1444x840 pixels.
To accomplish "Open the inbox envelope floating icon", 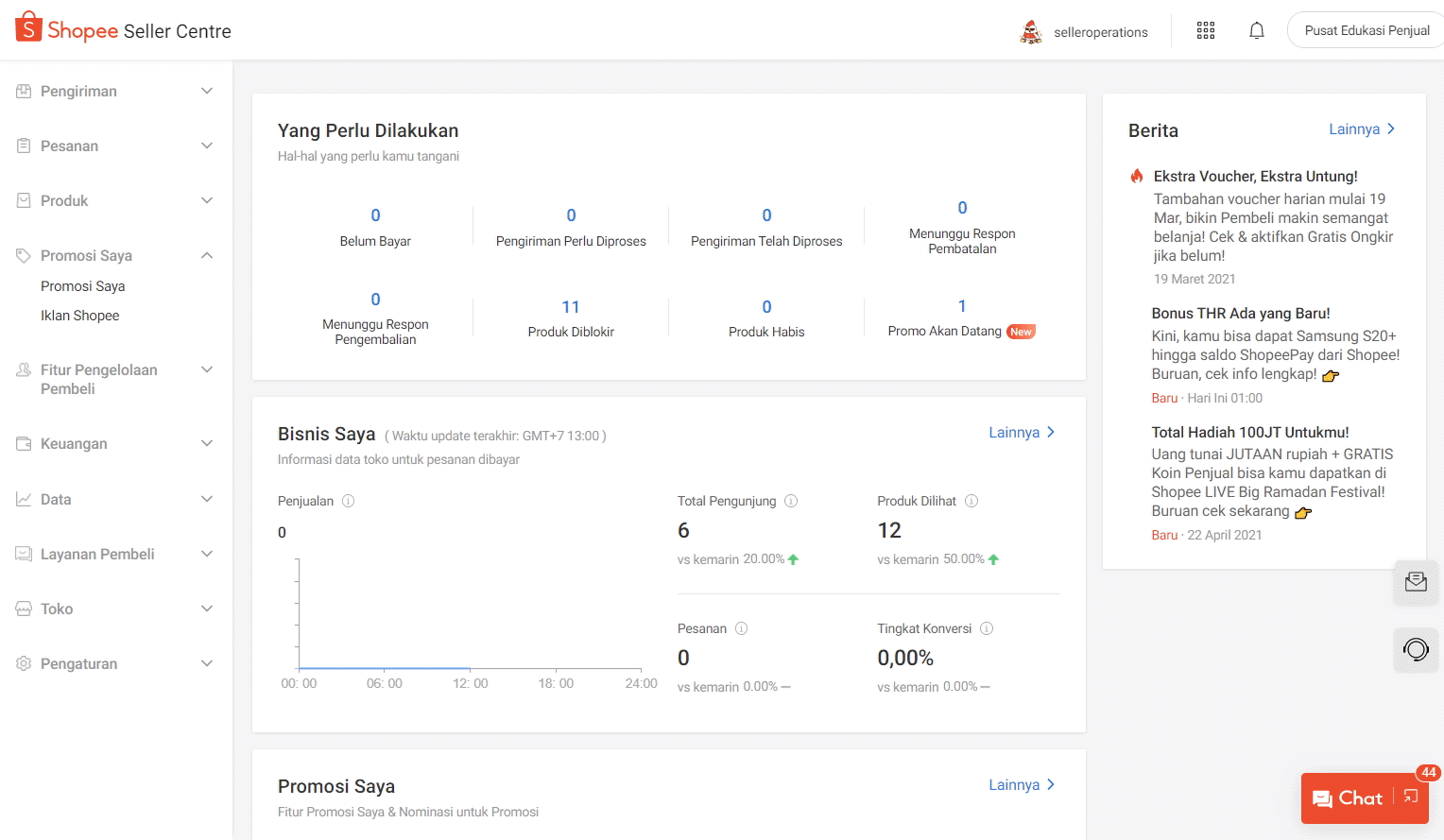I will click(x=1415, y=582).
